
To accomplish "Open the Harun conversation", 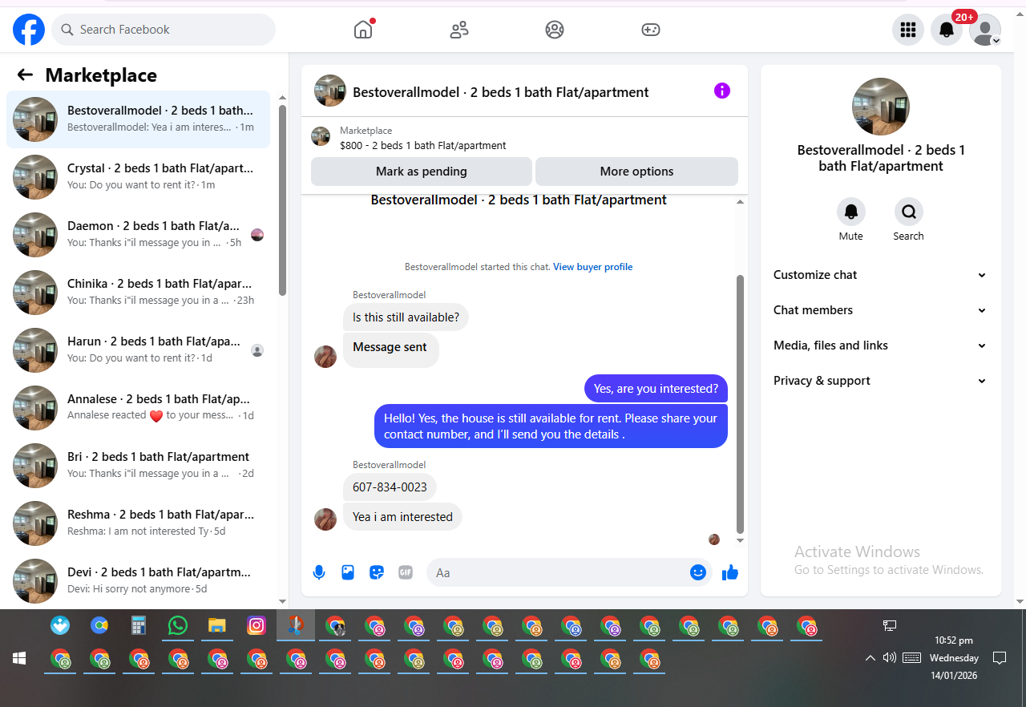I will click(x=138, y=350).
